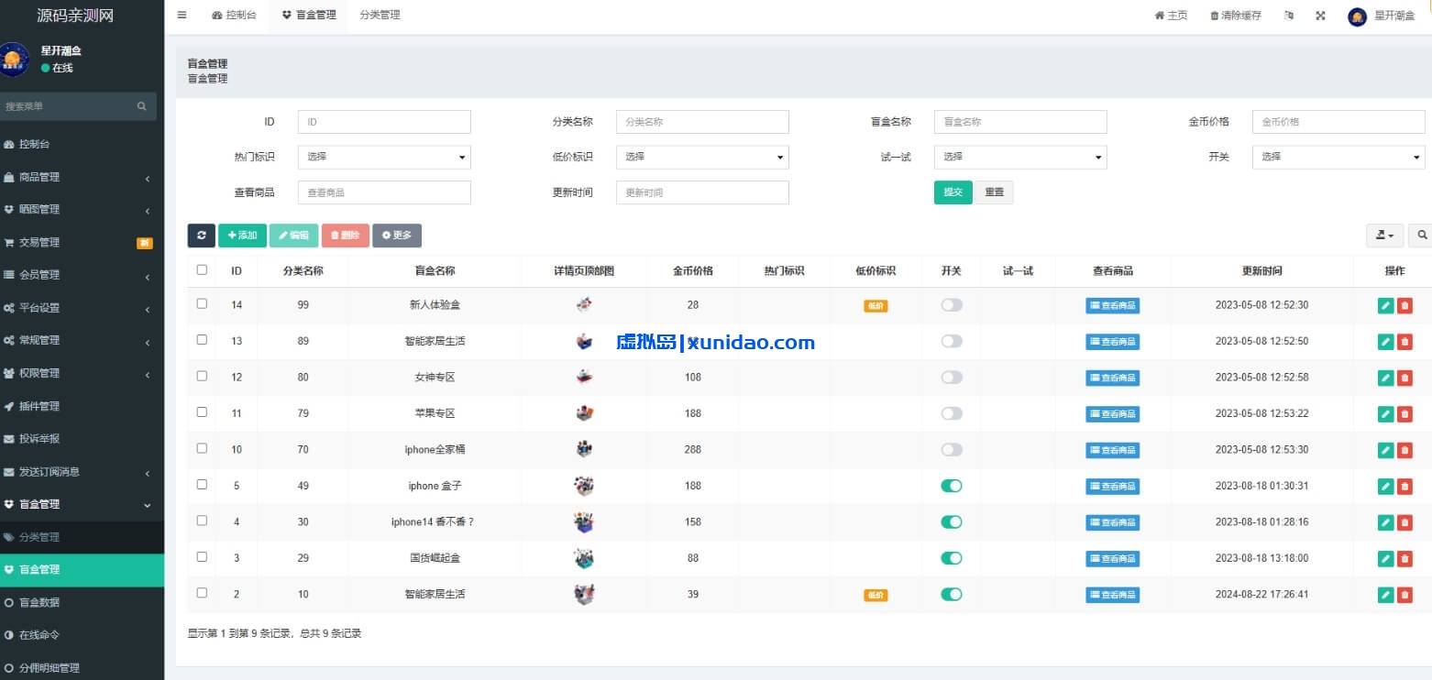This screenshot has width=1432, height=680.
Task: Click the edit pencil icon for ID 14 row
Action: [1385, 305]
